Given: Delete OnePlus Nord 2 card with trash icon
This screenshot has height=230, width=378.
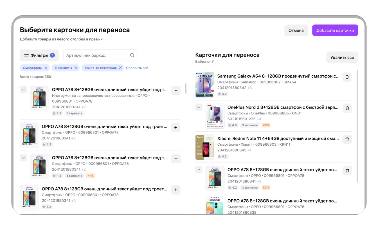Looking at the screenshot, I should click(x=347, y=108).
